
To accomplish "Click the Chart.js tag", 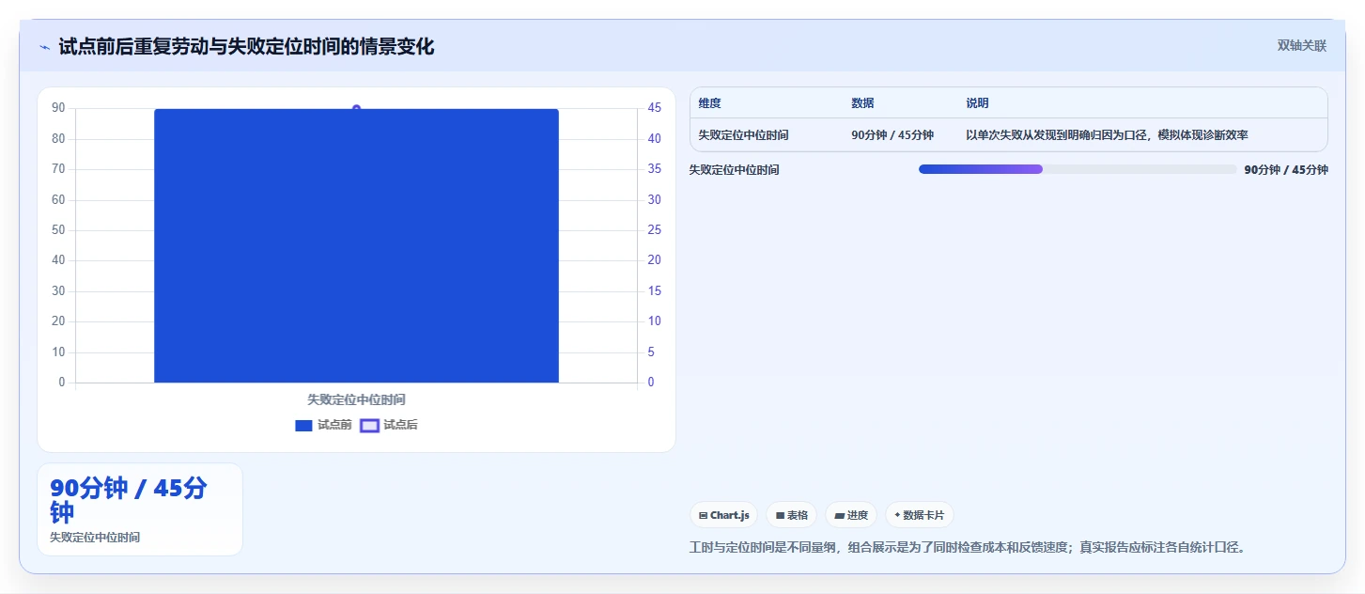I will [x=723, y=515].
